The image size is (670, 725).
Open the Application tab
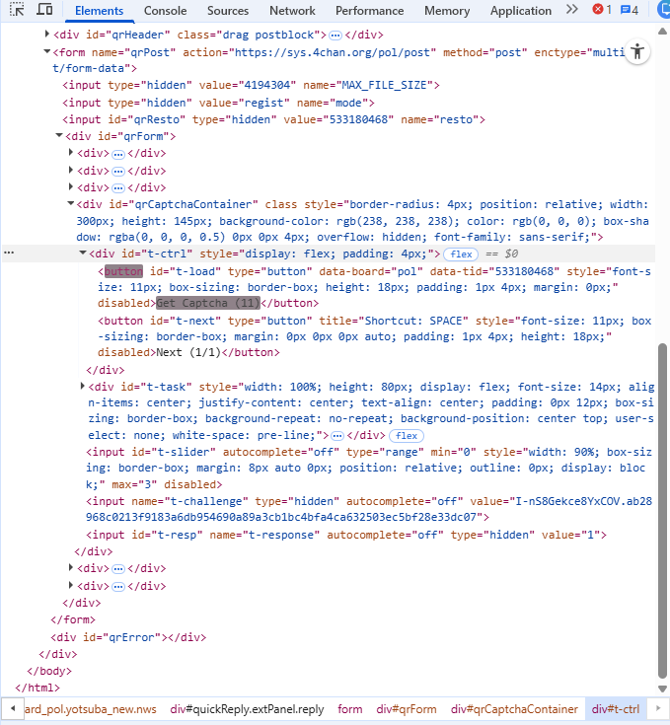point(521,11)
